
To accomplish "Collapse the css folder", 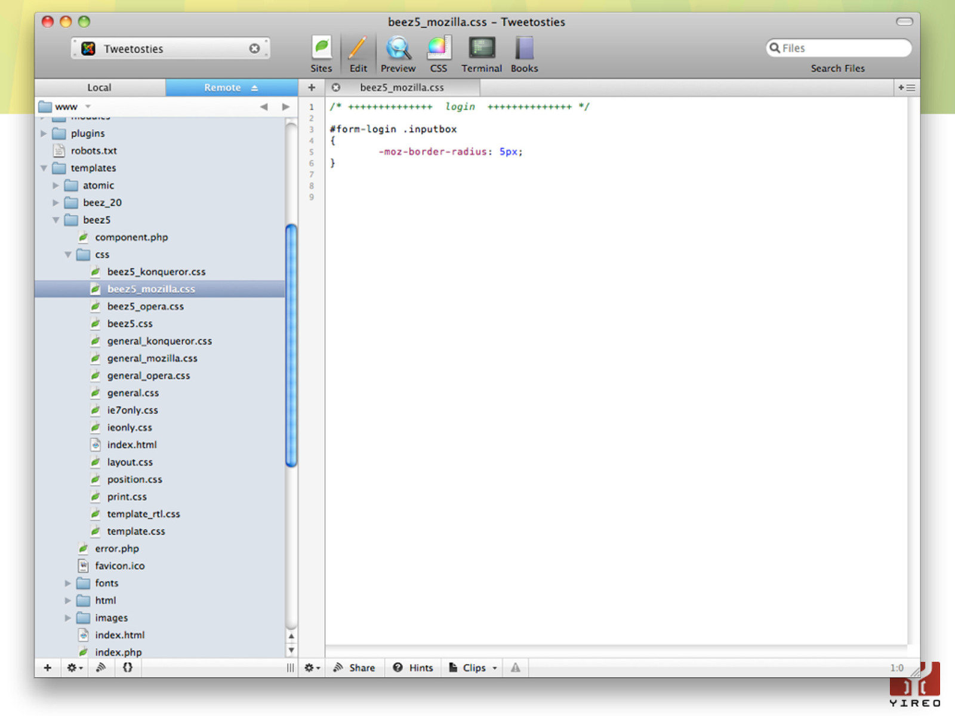I will (68, 255).
